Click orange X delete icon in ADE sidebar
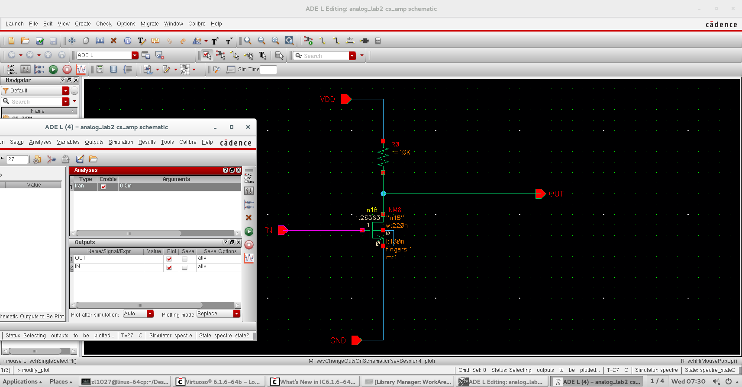Image resolution: width=742 pixels, height=387 pixels. [x=248, y=218]
